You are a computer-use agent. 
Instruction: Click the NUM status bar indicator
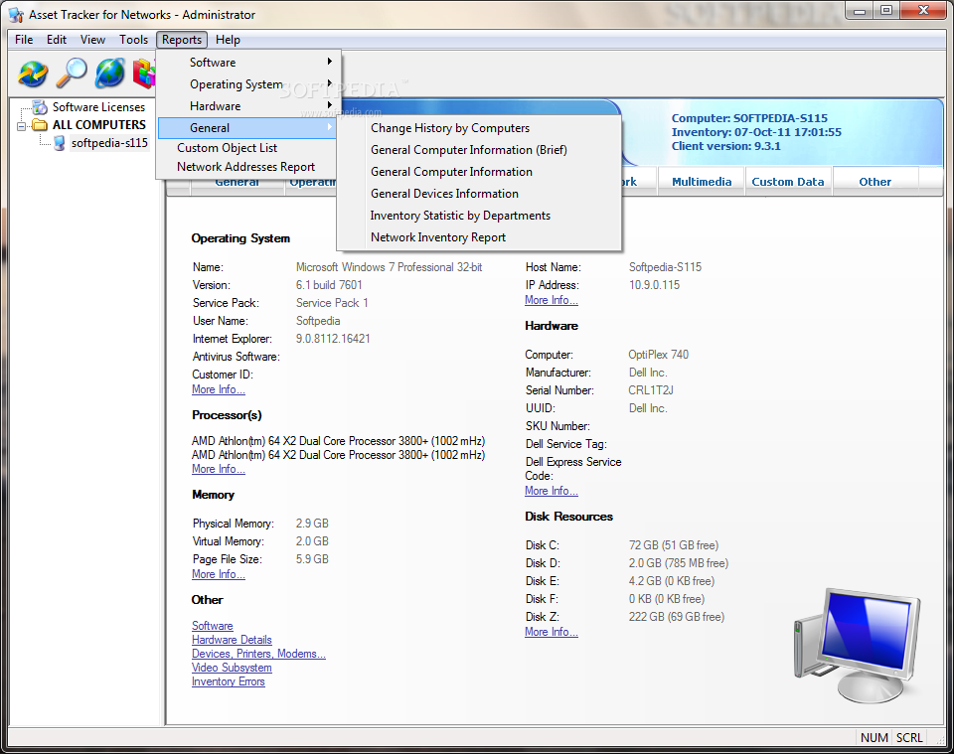[x=874, y=737]
